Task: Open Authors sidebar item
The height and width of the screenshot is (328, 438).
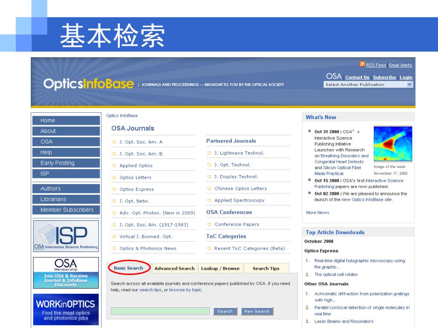Action: coord(66,188)
